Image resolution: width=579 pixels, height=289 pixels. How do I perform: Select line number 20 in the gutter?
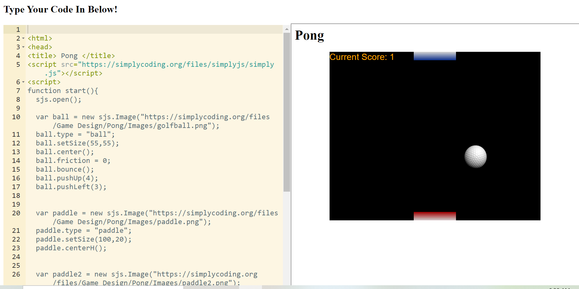[16, 213]
